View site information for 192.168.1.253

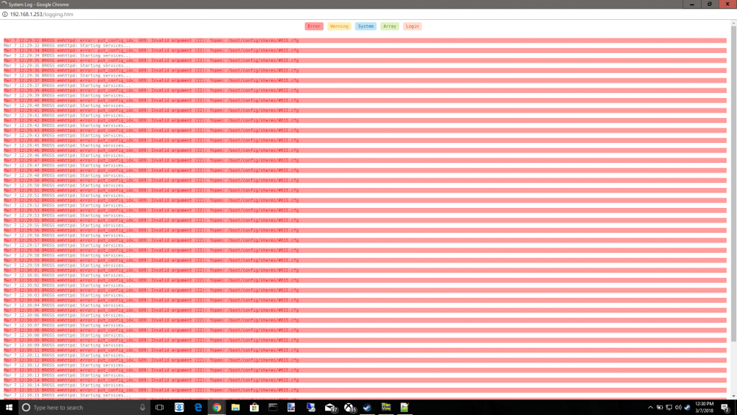pos(4,14)
